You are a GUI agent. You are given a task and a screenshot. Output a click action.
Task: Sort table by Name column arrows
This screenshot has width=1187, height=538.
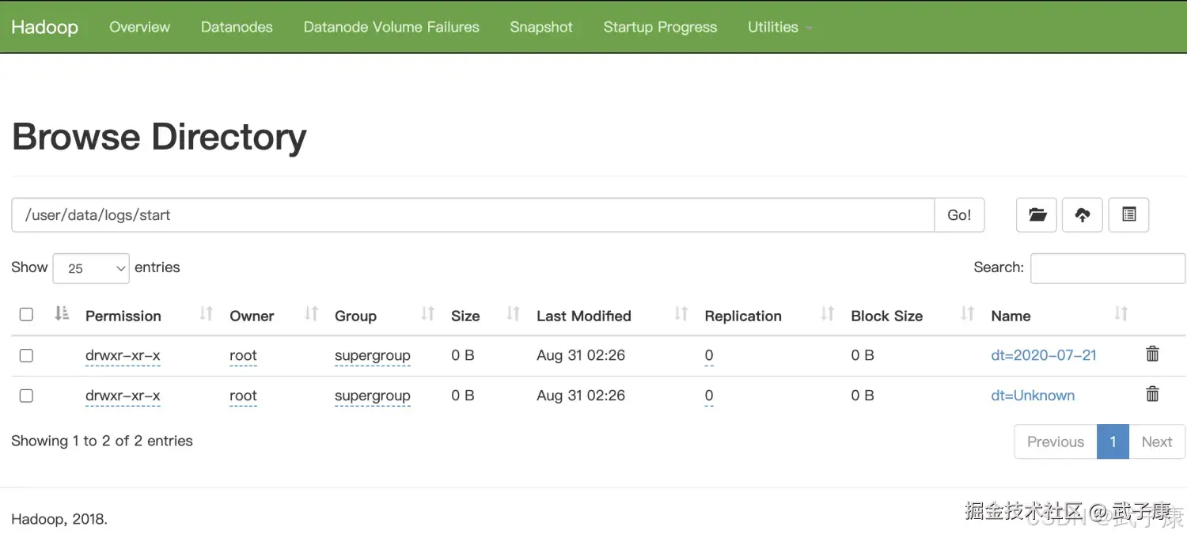1121,314
